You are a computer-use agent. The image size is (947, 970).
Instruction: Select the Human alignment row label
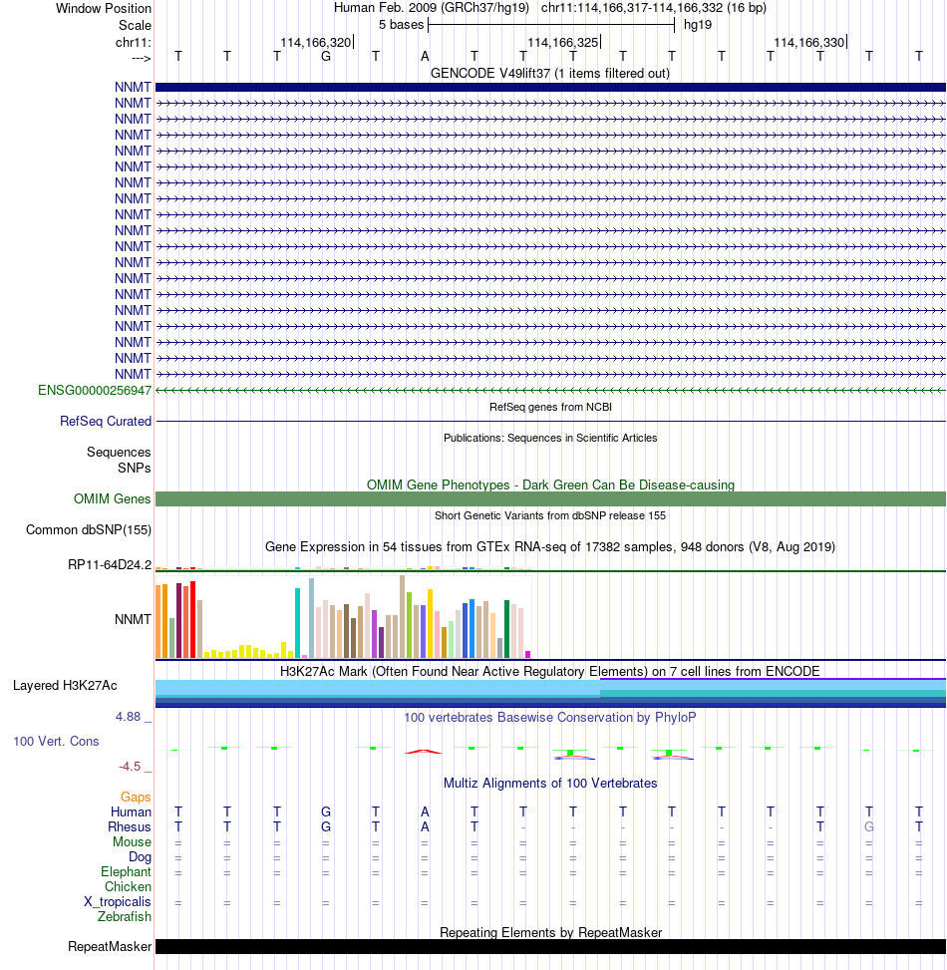point(131,812)
